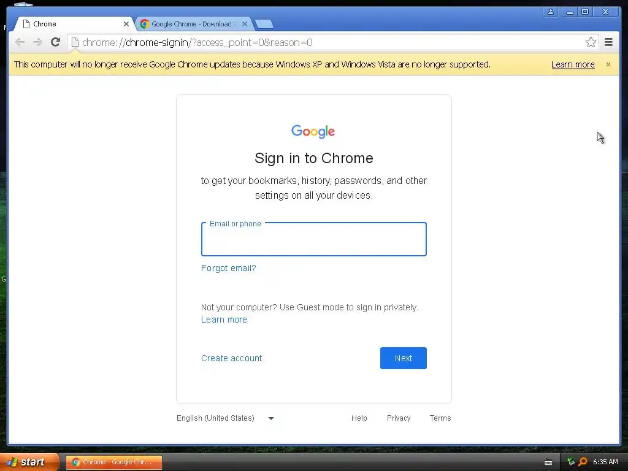Open the Chrome hamburger menu
628x471 pixels.
608,42
